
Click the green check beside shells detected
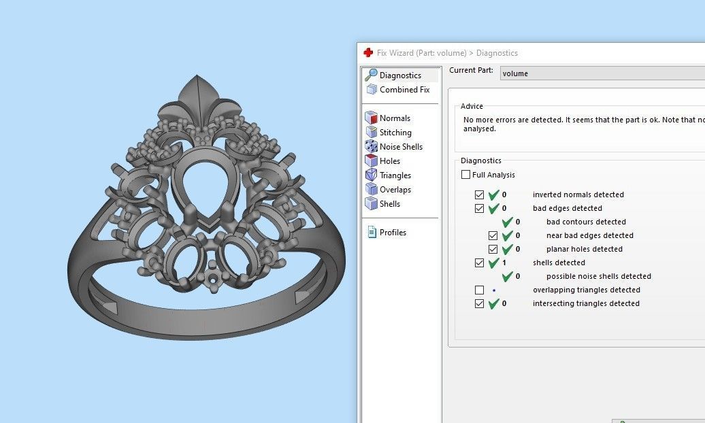coord(493,263)
